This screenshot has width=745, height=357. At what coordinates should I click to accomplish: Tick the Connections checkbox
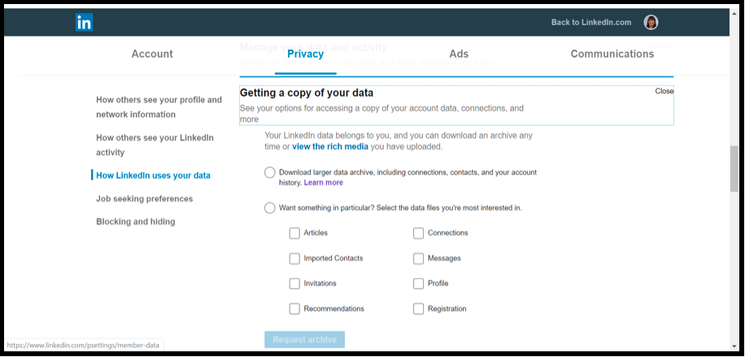pyautogui.click(x=418, y=233)
